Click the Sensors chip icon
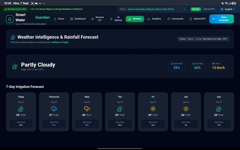 pos(92,19)
